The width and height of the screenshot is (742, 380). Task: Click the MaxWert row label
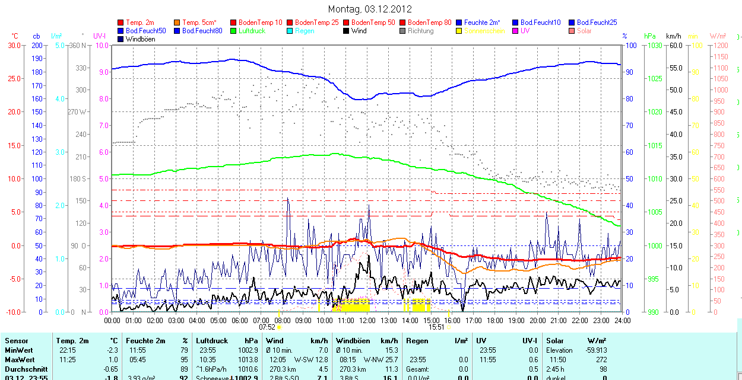[20, 360]
